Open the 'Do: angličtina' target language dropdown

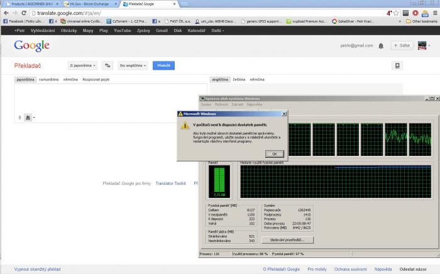133,65
